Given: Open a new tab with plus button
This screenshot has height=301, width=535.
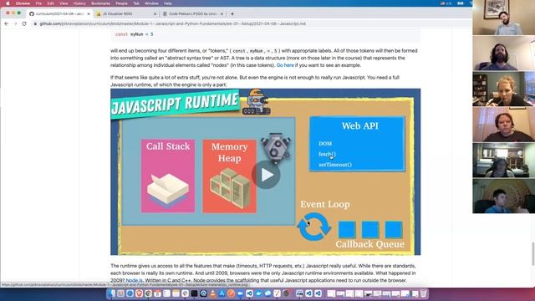Looking at the screenshot, I should [232, 14].
